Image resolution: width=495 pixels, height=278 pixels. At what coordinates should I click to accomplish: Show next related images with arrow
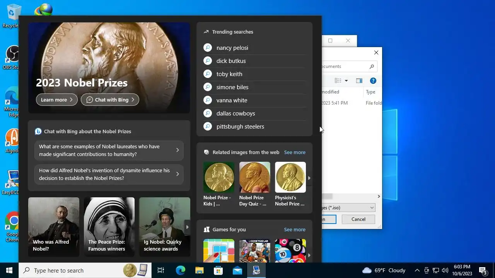[x=309, y=178]
